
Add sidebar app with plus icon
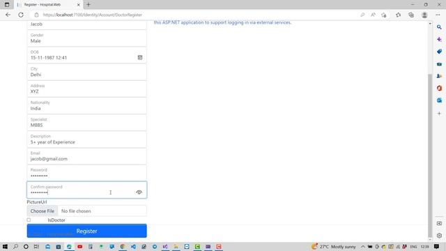(x=439, y=113)
